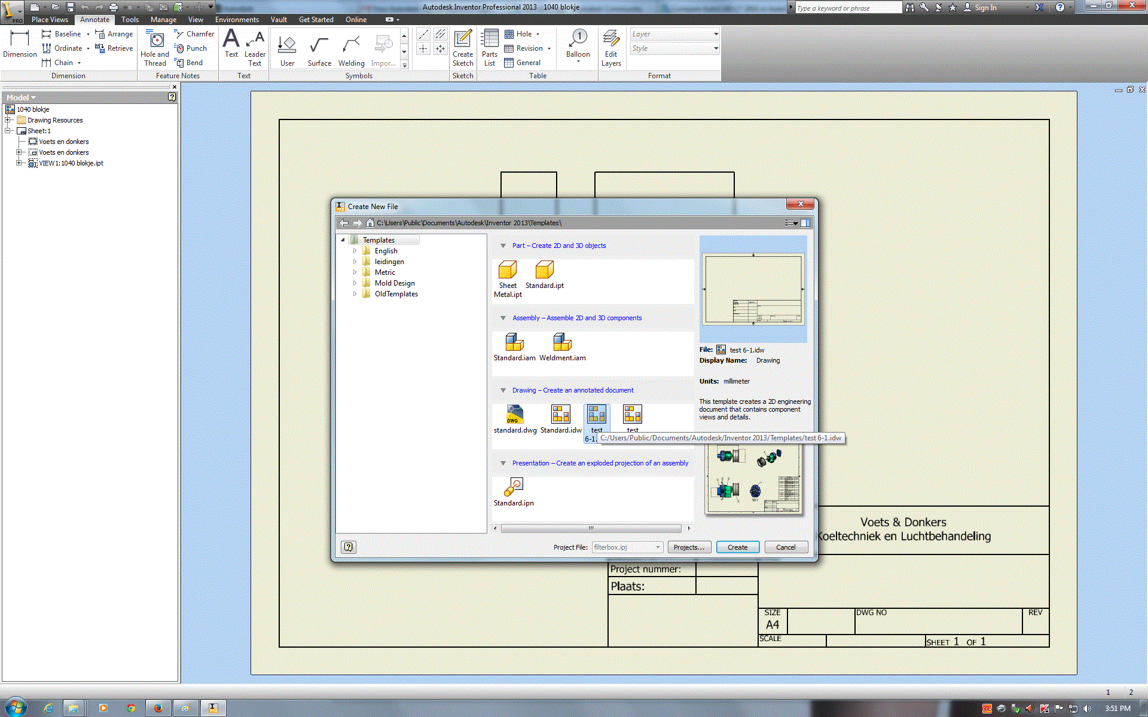
Task: Expand the Metric templates folder
Action: [x=355, y=272]
